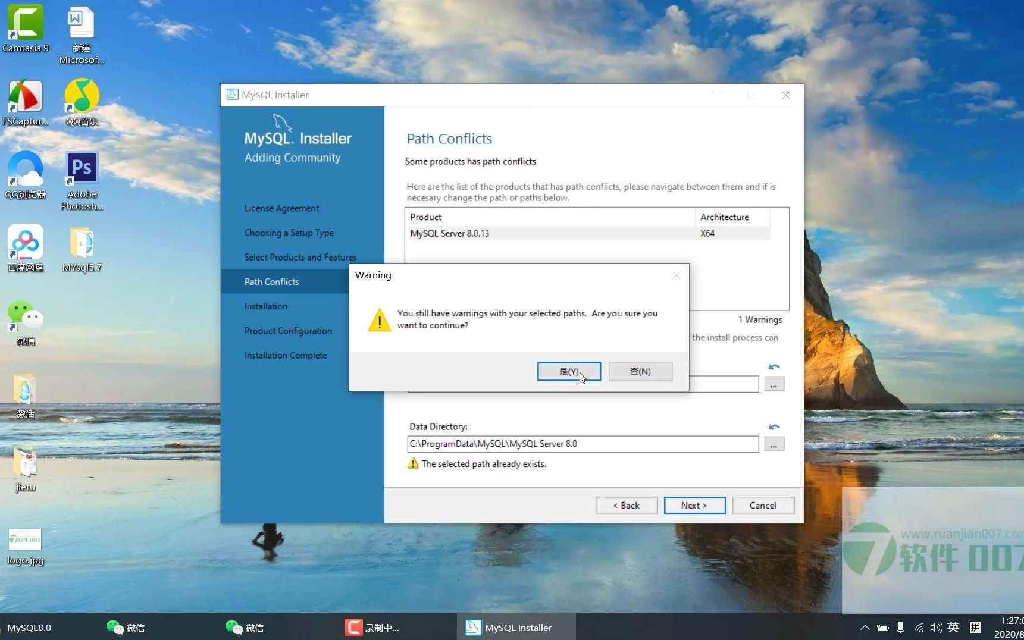This screenshot has width=1024, height=640.
Task: Browse for the Install Directory path
Action: point(774,384)
